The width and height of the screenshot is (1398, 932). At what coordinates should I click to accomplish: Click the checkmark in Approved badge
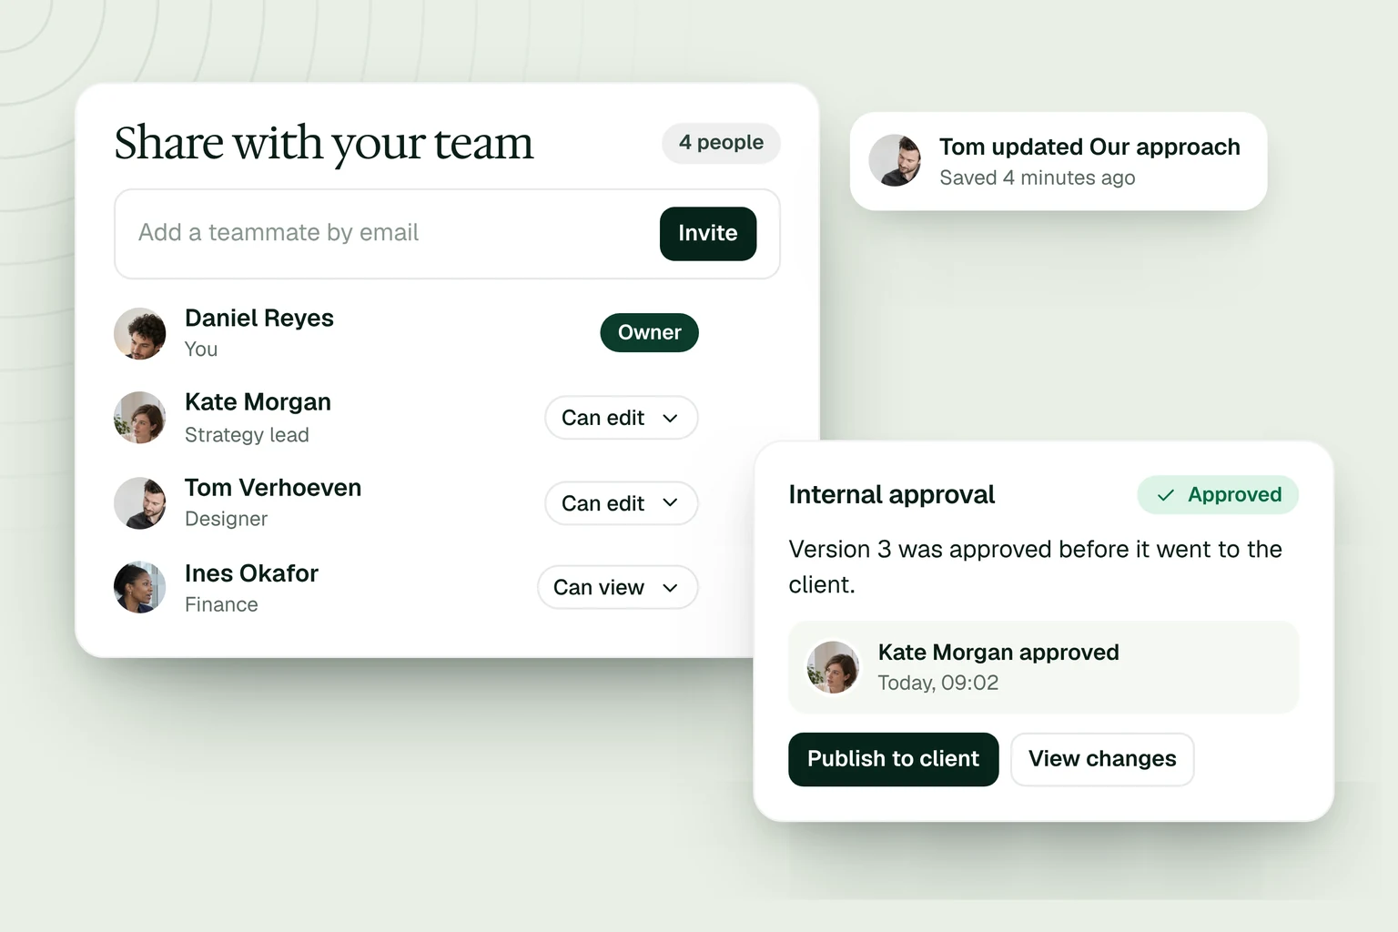coord(1165,495)
